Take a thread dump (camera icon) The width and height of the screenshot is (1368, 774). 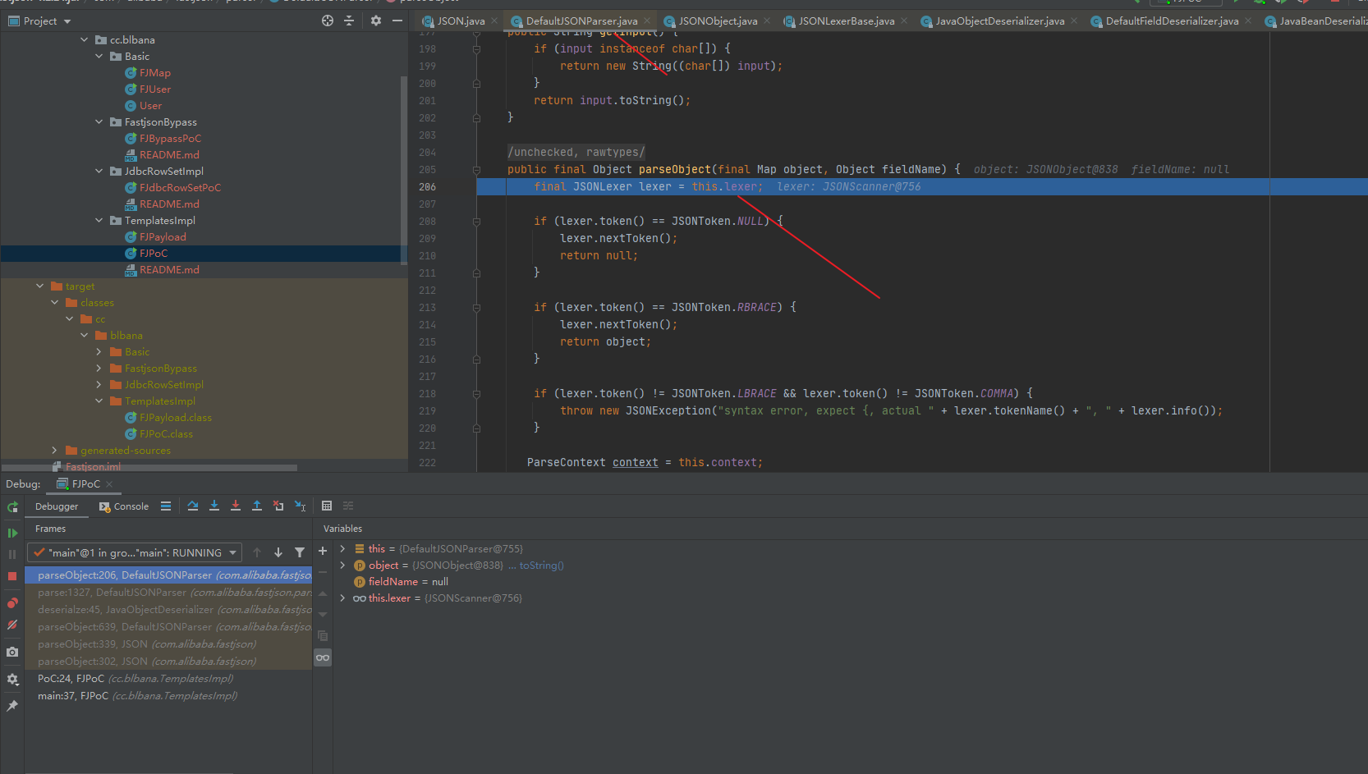tap(12, 652)
